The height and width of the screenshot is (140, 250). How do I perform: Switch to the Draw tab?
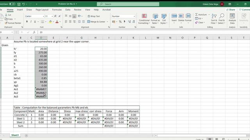click(29, 10)
